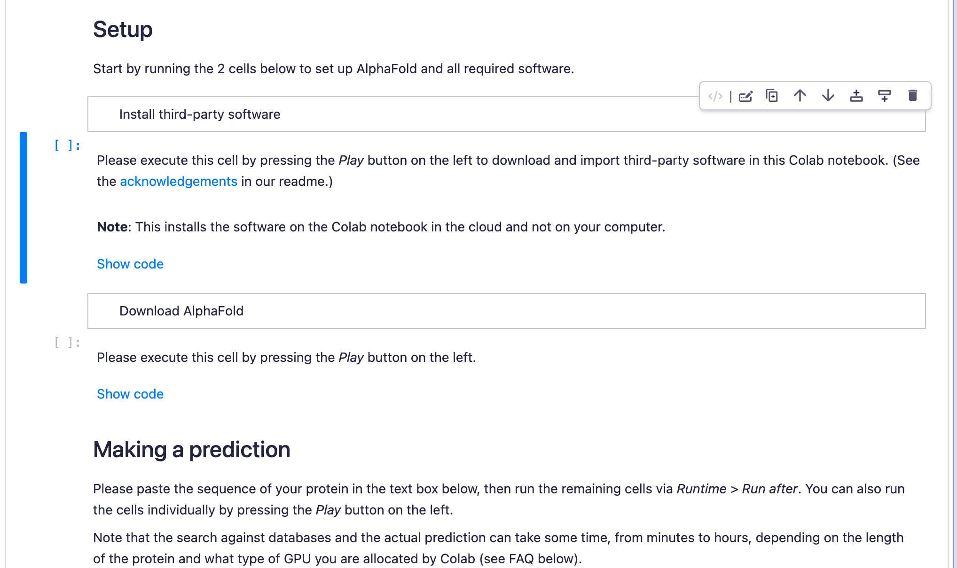Duplicate the selected cell
957x568 pixels.
(x=772, y=96)
